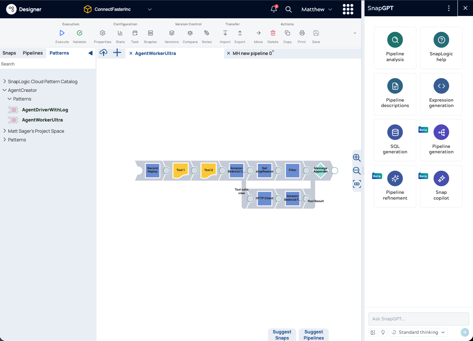Click Suggest Snaps button
The image size is (473, 341).
click(x=282, y=334)
